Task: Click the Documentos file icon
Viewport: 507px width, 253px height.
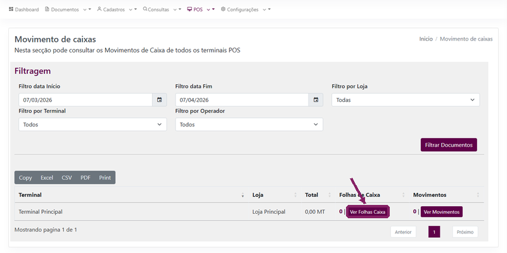Action: tap(47, 9)
